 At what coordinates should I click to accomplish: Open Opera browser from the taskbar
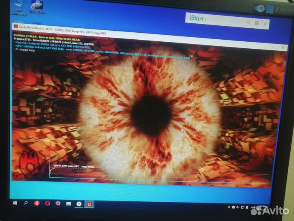pyautogui.click(x=47, y=203)
